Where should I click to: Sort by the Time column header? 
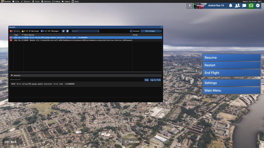tap(16, 35)
